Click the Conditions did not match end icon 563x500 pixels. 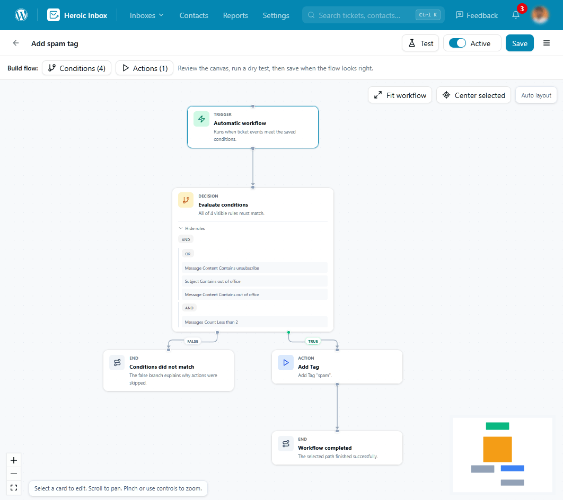pyautogui.click(x=117, y=363)
